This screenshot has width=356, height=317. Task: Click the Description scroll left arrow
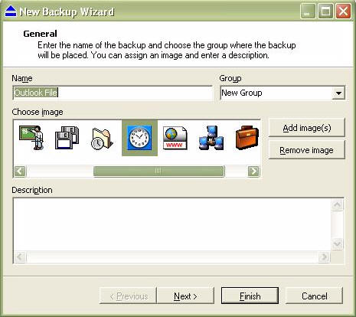(20, 257)
